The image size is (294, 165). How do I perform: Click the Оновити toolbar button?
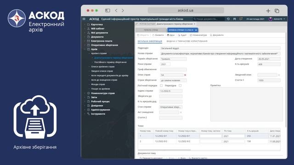click(158, 35)
